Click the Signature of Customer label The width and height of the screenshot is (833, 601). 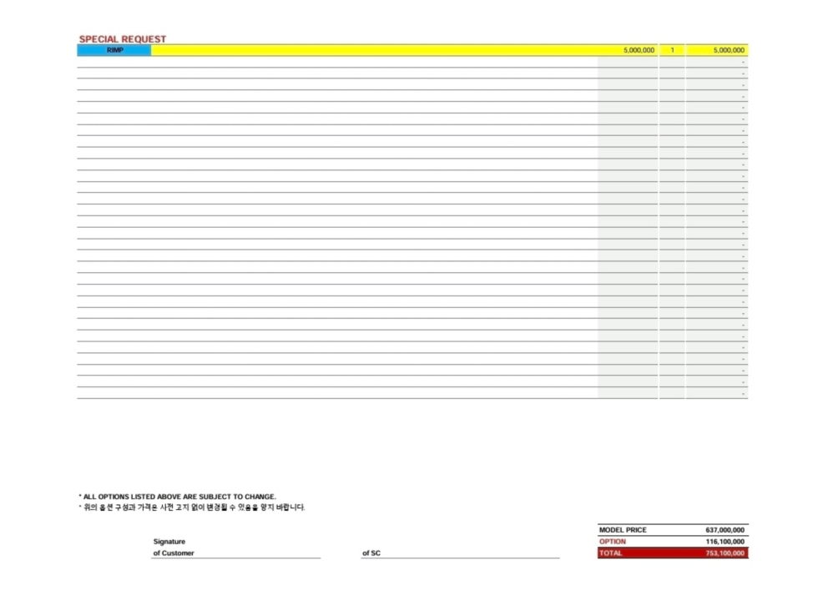173,548
